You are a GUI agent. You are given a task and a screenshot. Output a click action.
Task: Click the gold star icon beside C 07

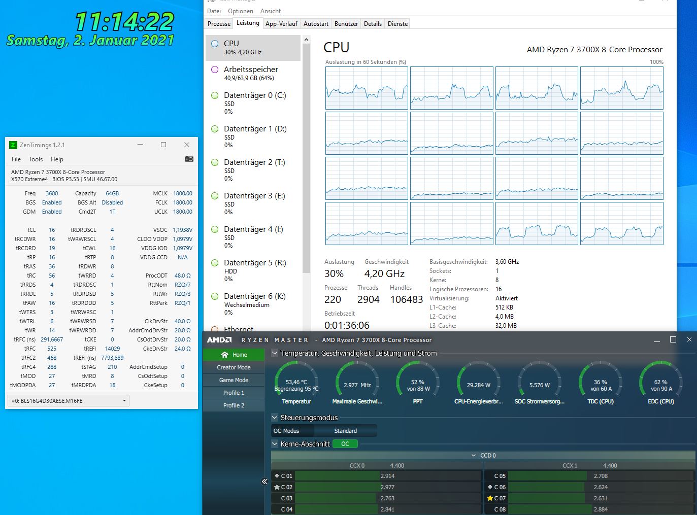click(x=490, y=498)
